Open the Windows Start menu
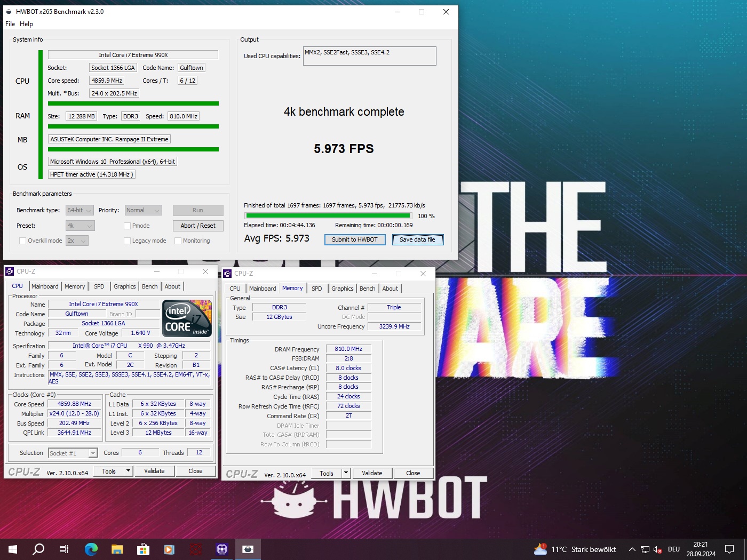Viewport: 747px width, 560px height. tap(13, 549)
